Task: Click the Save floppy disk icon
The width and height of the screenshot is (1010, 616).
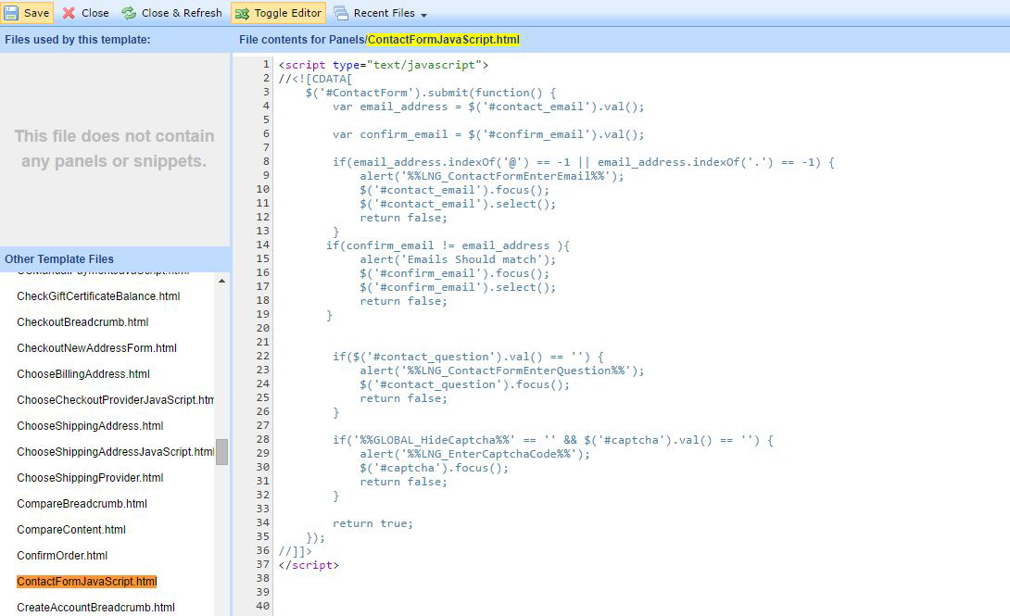Action: click(11, 13)
